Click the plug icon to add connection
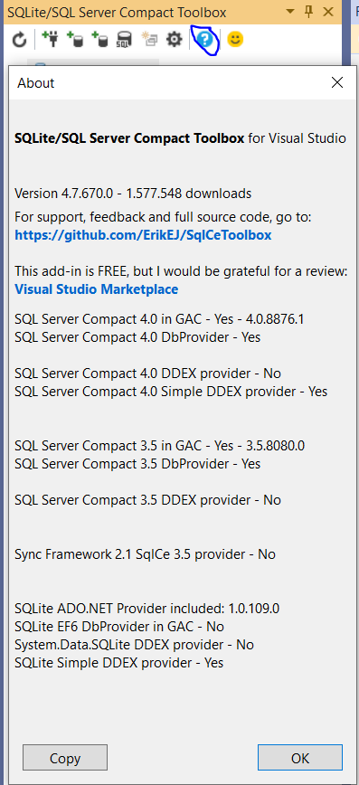 point(50,39)
